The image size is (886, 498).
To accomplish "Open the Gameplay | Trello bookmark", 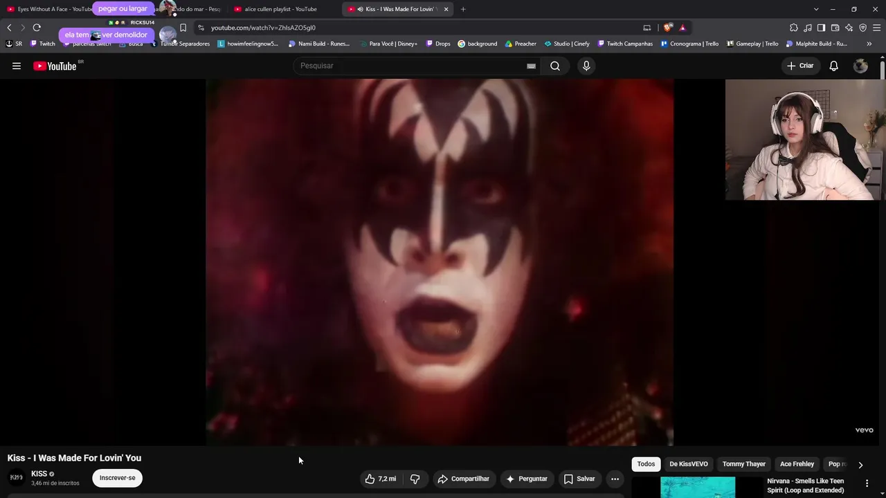I will tap(752, 44).
